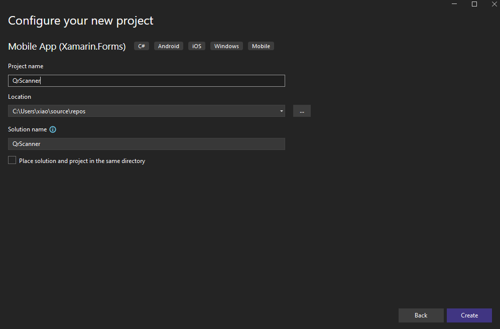Minimize the project configuration window

[x=455, y=4]
